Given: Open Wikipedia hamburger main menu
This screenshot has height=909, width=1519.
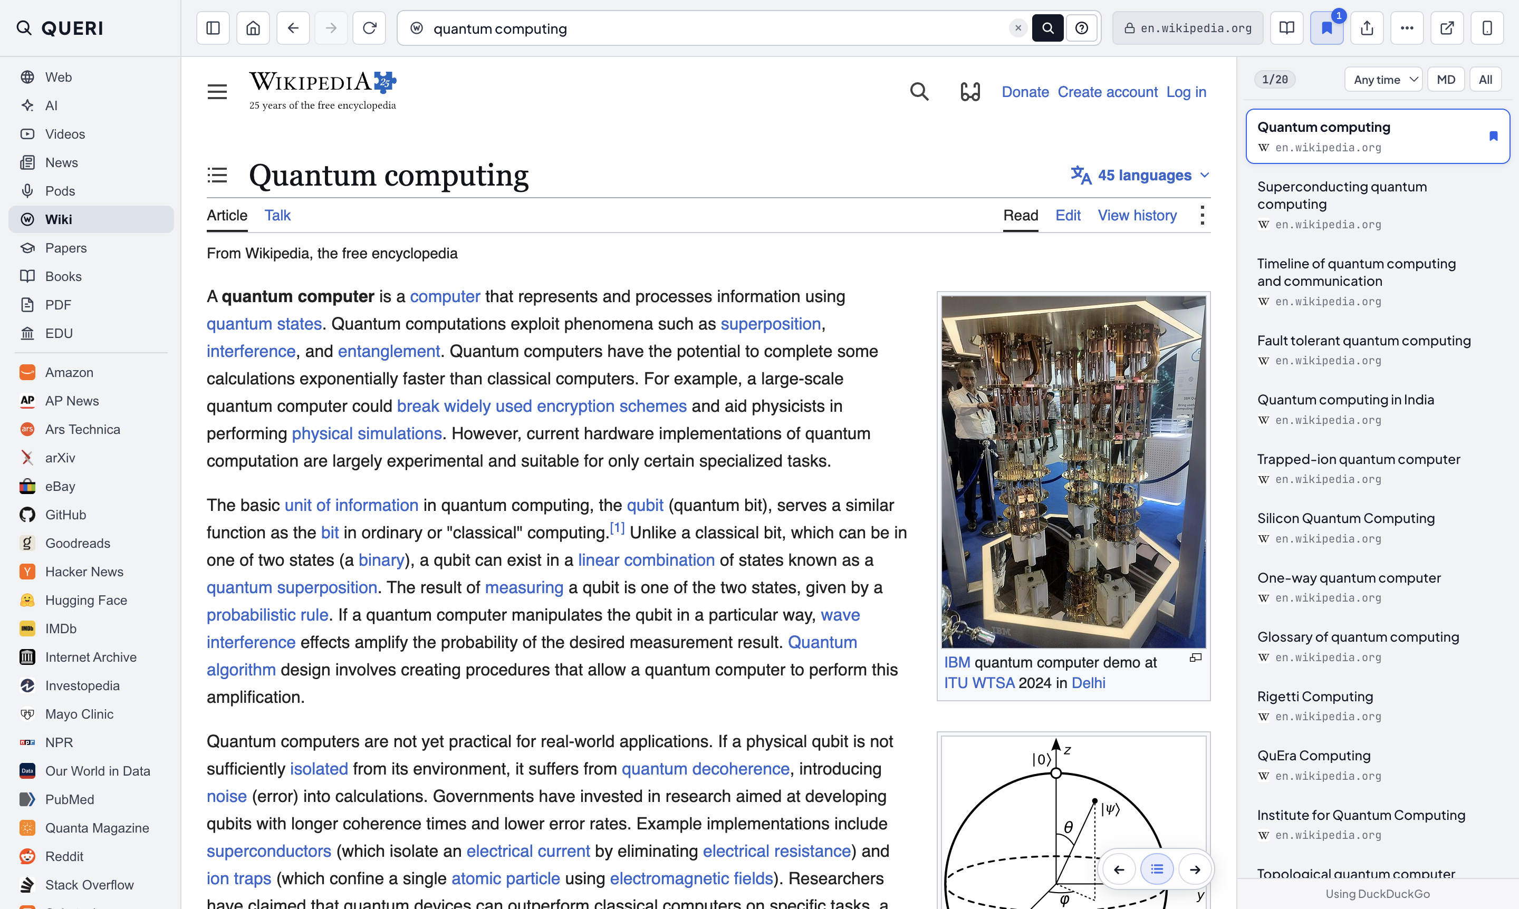Looking at the screenshot, I should tap(217, 92).
